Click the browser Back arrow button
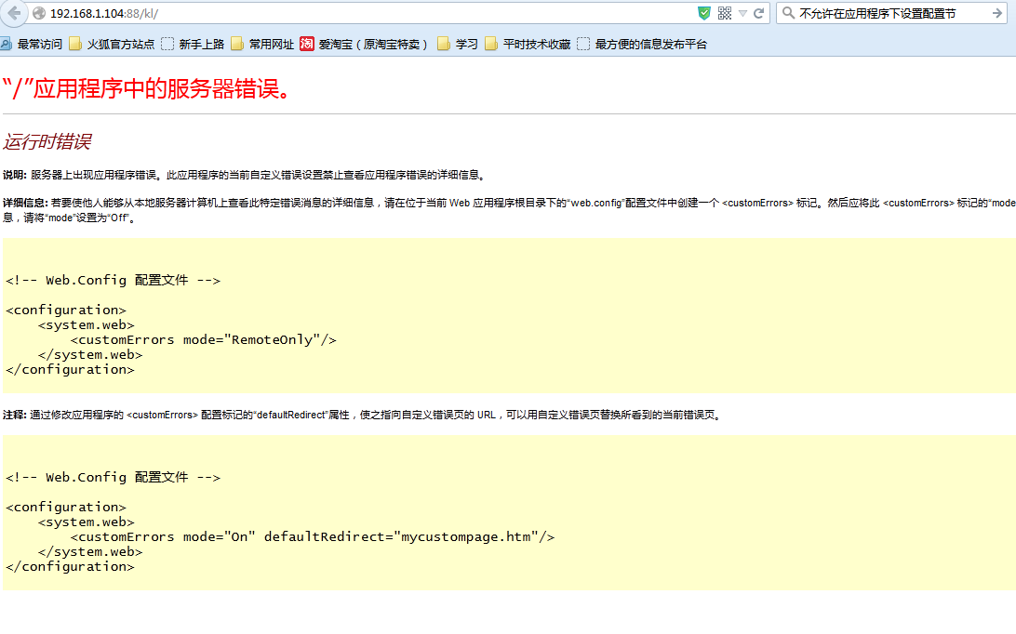 point(15,13)
